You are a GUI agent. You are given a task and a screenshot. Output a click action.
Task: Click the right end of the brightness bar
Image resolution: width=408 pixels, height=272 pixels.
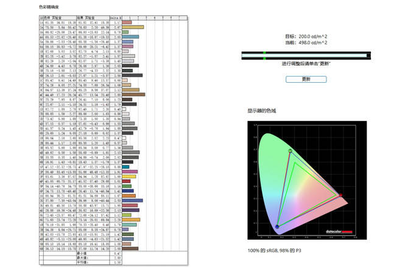point(368,56)
